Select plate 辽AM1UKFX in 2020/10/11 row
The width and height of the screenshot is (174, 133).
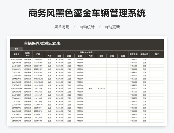point(17,82)
